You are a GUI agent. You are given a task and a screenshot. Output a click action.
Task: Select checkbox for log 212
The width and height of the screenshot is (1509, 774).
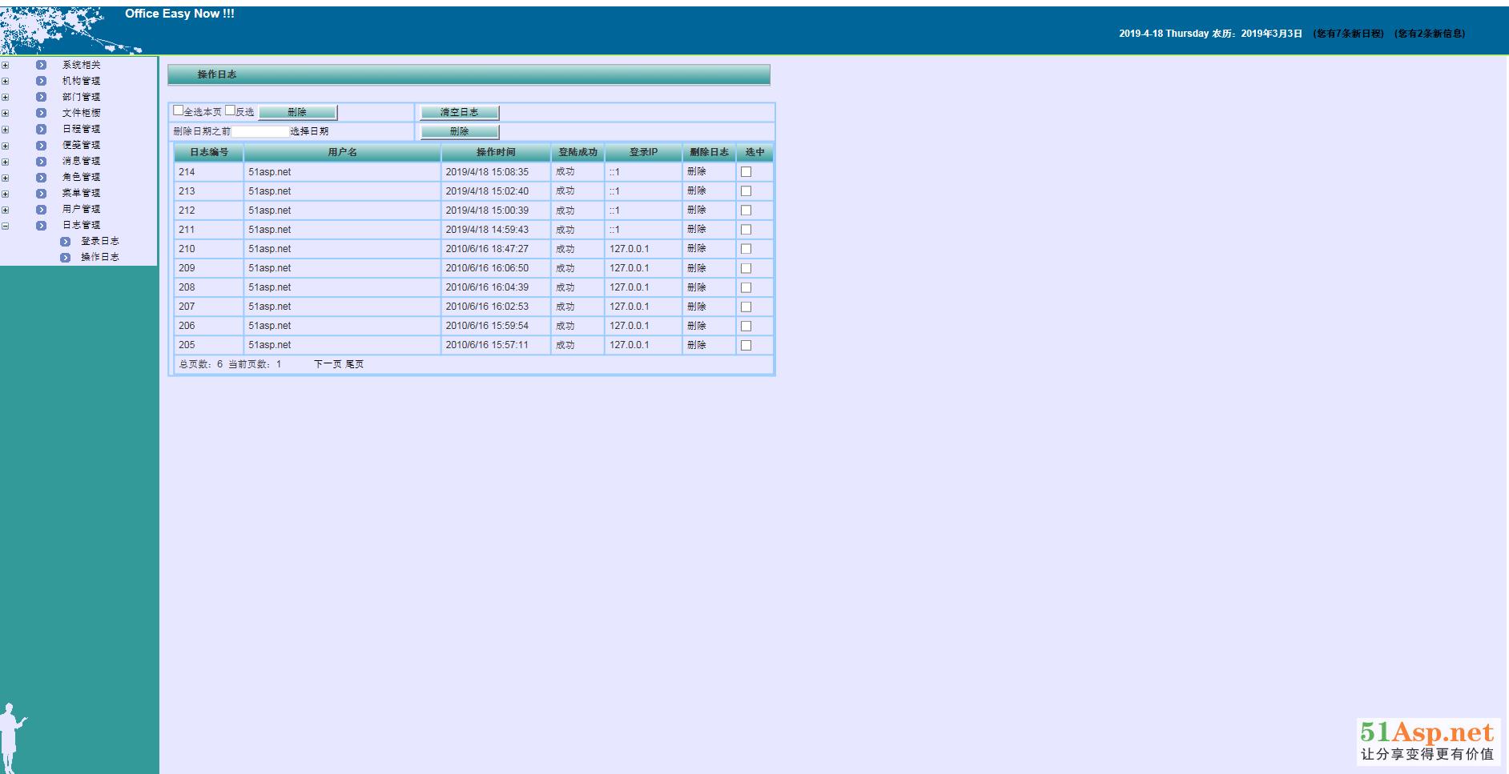[746, 211]
